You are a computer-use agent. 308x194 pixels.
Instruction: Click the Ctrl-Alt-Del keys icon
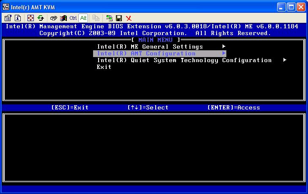click(53, 18)
